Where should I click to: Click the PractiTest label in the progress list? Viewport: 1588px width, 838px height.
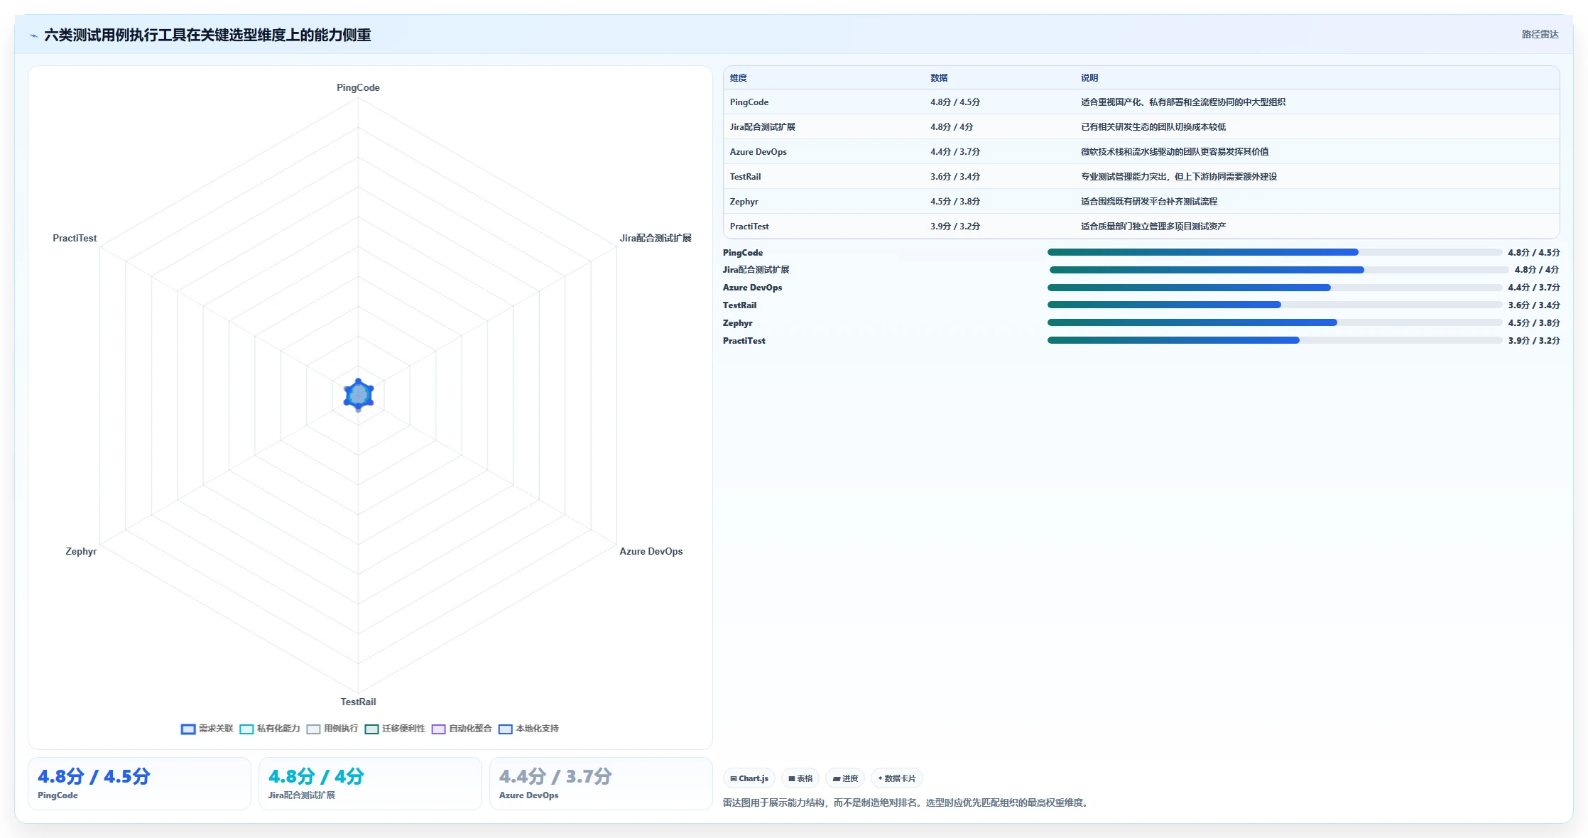[x=744, y=341]
